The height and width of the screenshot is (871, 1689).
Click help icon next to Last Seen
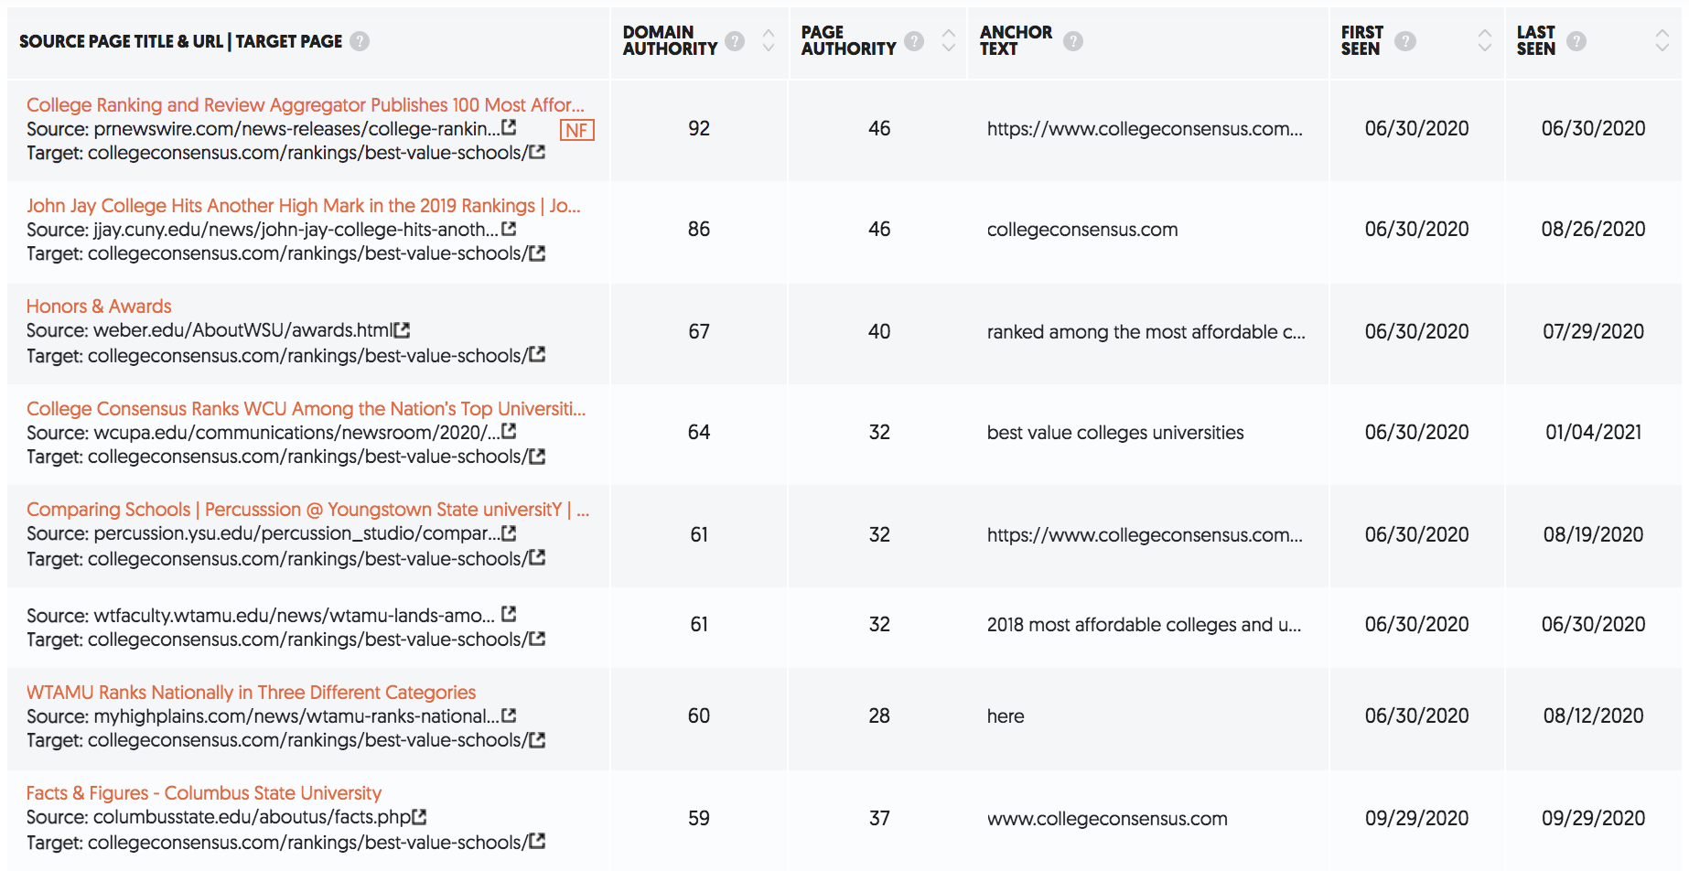pyautogui.click(x=1576, y=41)
